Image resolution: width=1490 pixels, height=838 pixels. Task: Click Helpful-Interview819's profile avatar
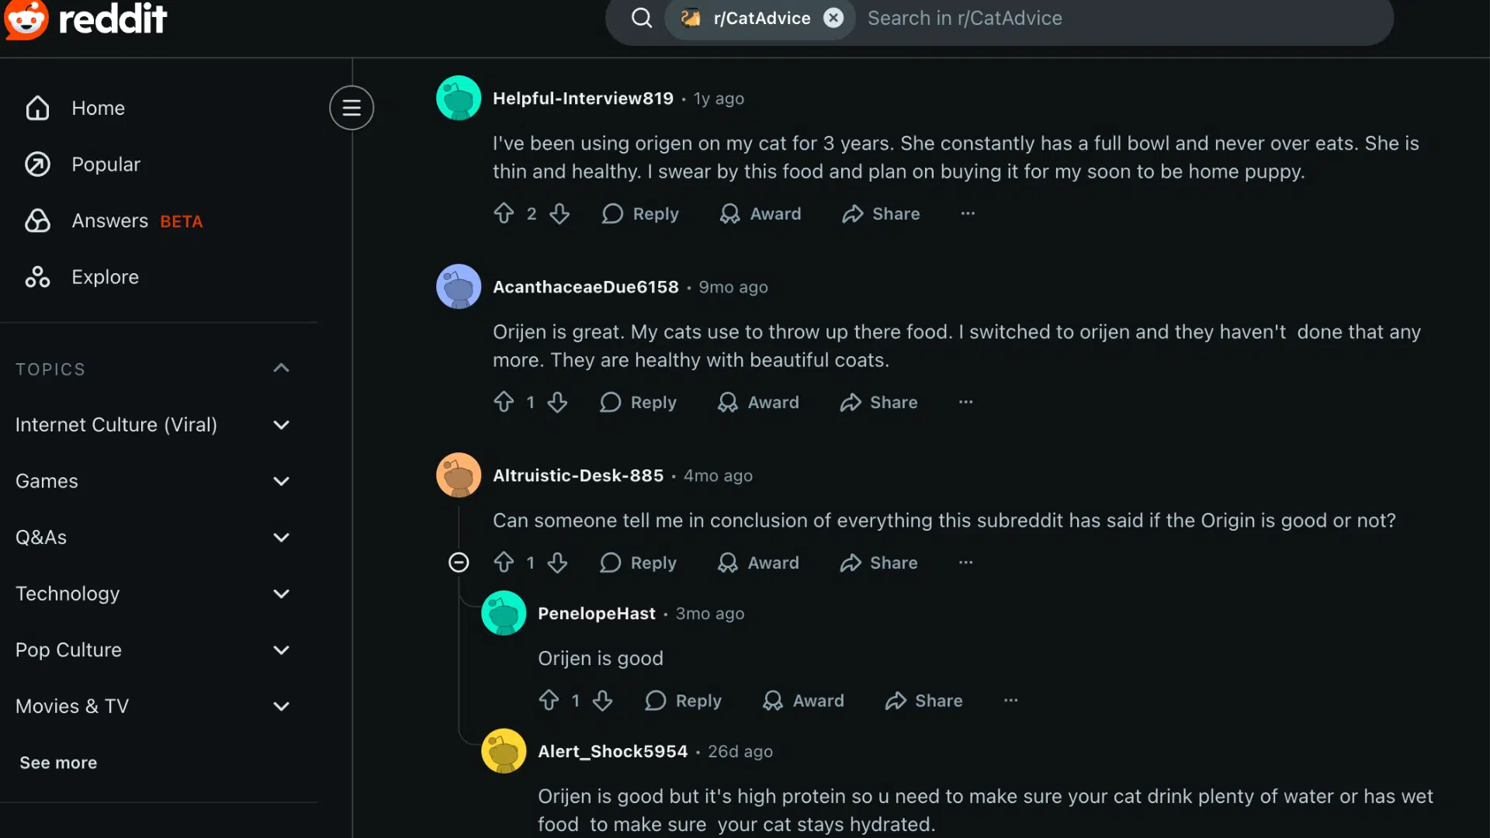pos(458,98)
